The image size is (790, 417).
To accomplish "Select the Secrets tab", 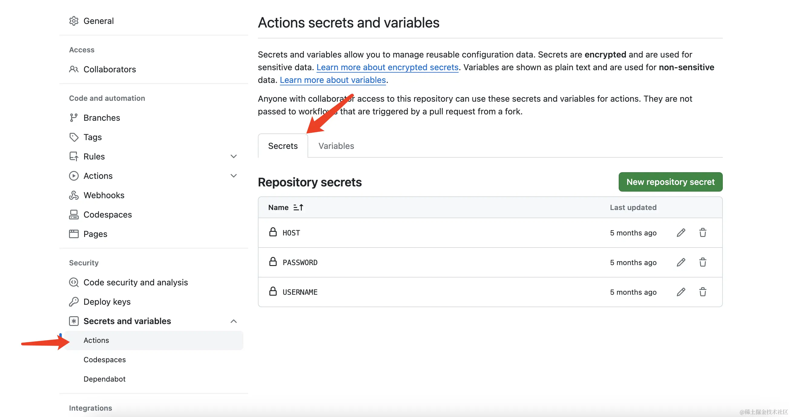I will click(283, 146).
